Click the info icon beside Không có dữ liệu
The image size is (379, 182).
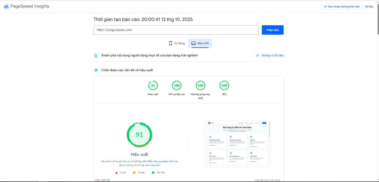pyautogui.click(x=257, y=55)
